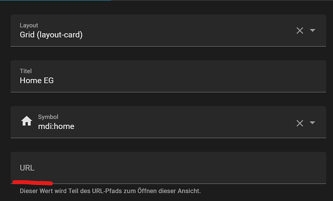Click the red underline beneath URL
This screenshot has width=333, height=201.
(x=32, y=183)
